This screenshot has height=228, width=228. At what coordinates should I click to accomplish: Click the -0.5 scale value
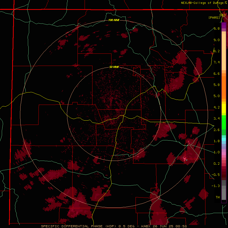(x=216, y=175)
